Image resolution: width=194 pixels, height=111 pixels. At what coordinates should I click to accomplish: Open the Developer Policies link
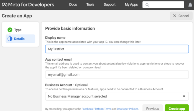point(127,109)
